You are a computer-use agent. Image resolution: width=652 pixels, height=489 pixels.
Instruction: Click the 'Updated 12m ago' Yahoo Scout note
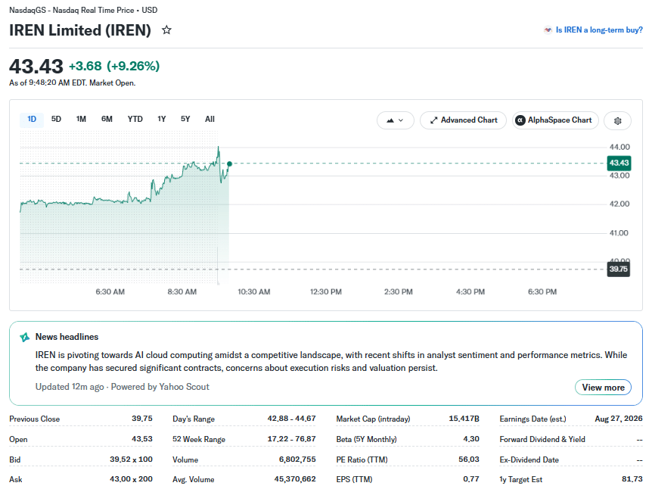click(x=123, y=387)
